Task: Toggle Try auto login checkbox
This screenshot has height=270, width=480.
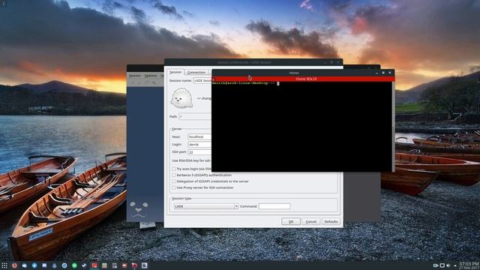Action: pos(174,169)
